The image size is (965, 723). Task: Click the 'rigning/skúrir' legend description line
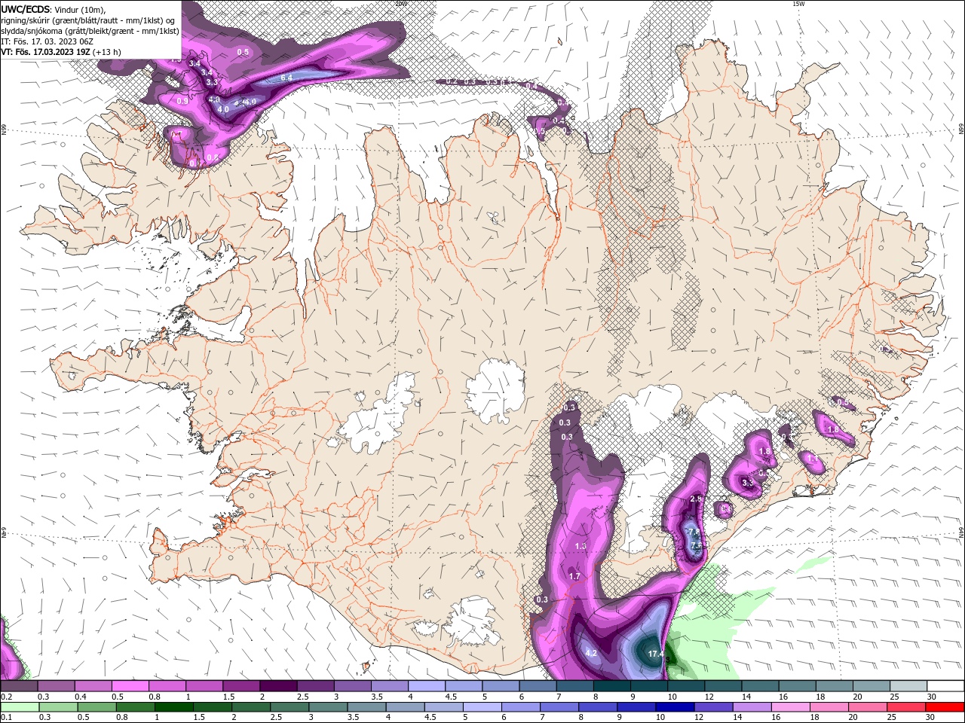click(x=87, y=20)
